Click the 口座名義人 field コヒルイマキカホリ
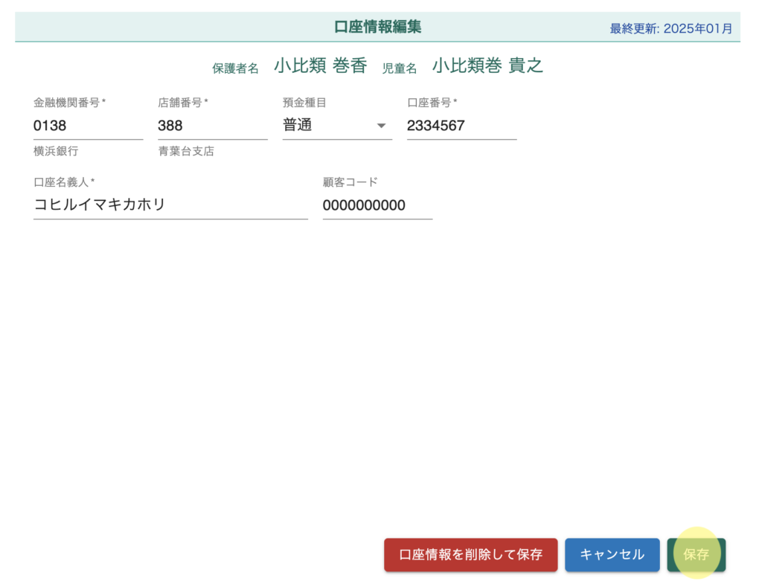762x584 pixels. 170,205
